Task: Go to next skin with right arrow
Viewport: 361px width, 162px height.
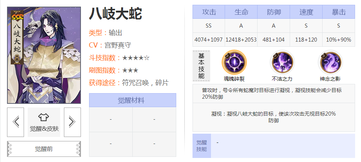Action: 72,122
